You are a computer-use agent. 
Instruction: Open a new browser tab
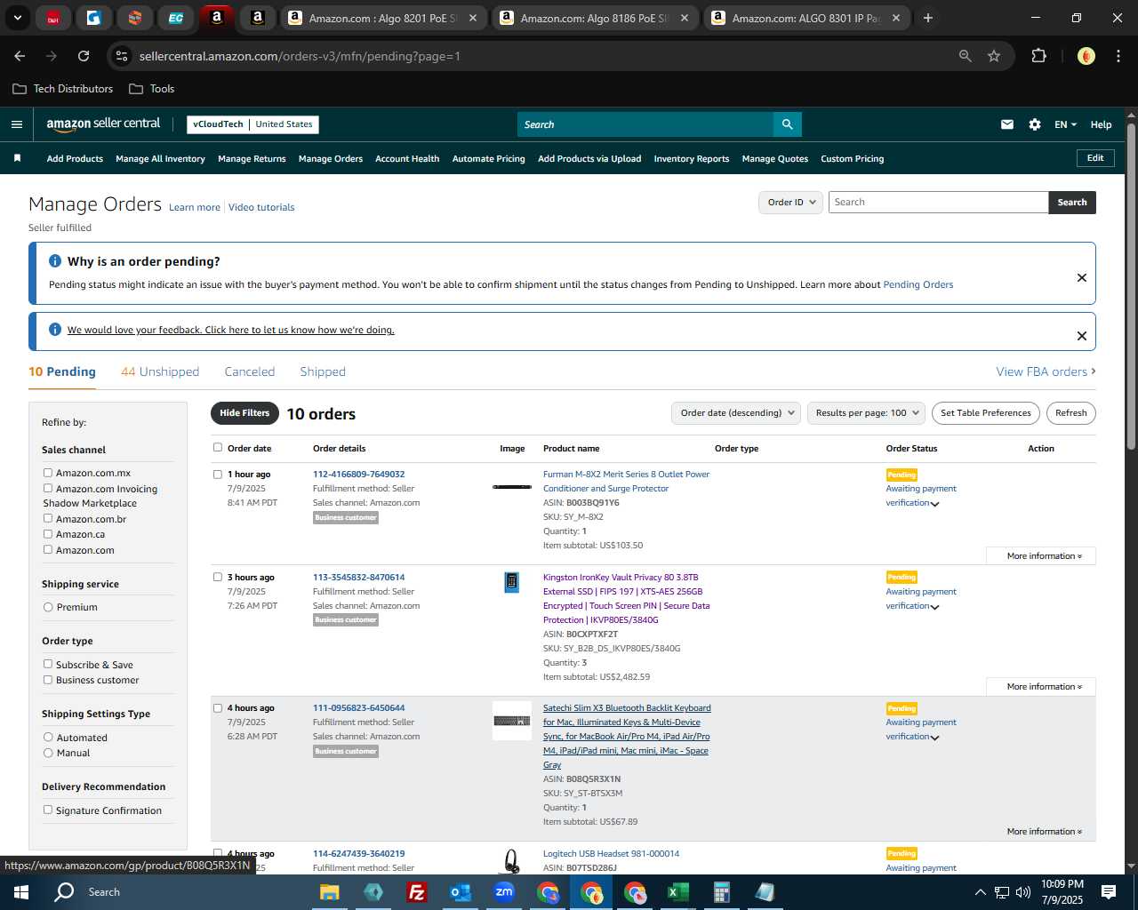point(928,18)
